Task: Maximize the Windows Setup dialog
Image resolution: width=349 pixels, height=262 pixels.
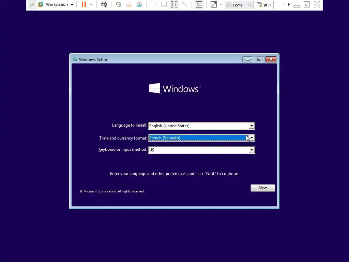Action: coord(259,59)
